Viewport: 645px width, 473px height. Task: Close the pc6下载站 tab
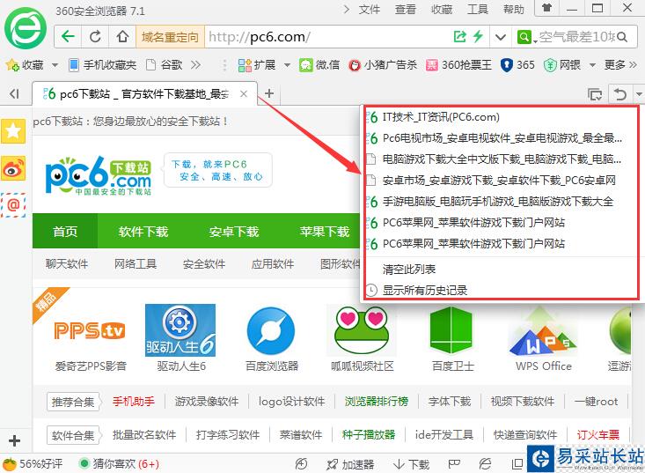pos(244,94)
